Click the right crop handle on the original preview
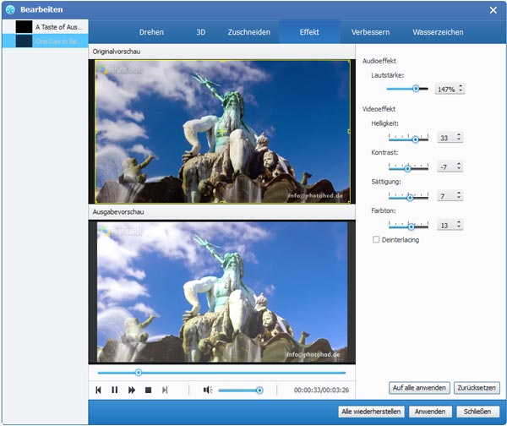Image resolution: width=507 pixels, height=426 pixels. click(349, 131)
